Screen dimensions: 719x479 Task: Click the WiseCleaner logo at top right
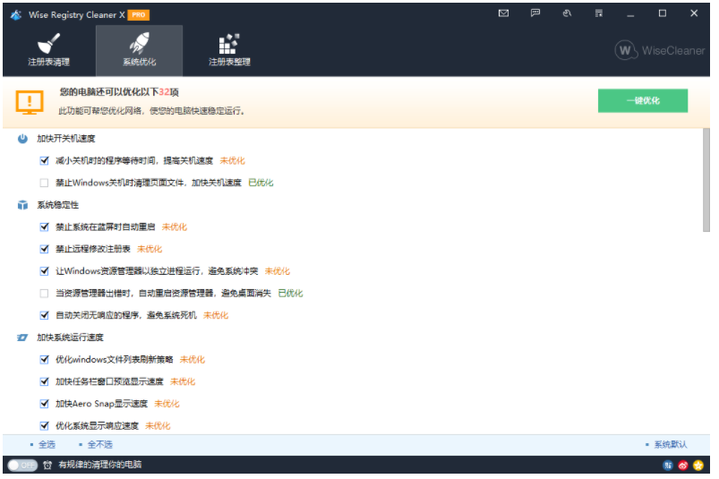click(660, 50)
